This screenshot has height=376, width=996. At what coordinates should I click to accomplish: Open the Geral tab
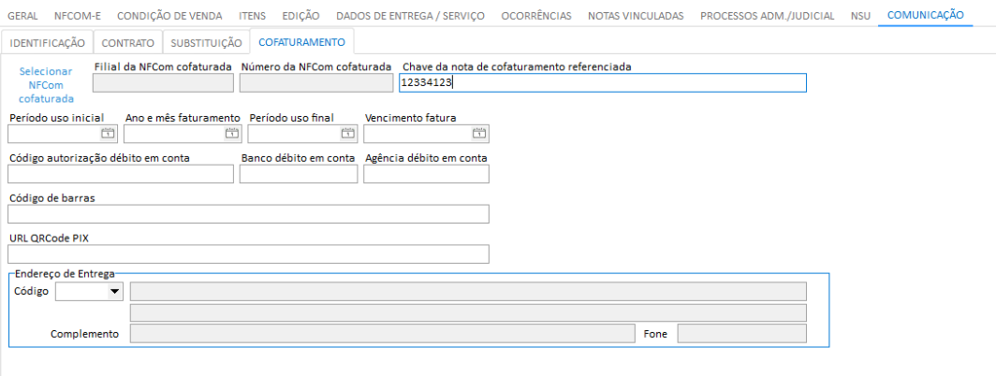click(22, 16)
